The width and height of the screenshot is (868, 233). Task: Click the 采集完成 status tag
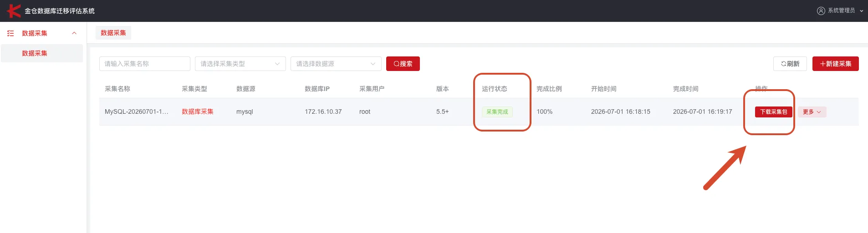pyautogui.click(x=497, y=112)
